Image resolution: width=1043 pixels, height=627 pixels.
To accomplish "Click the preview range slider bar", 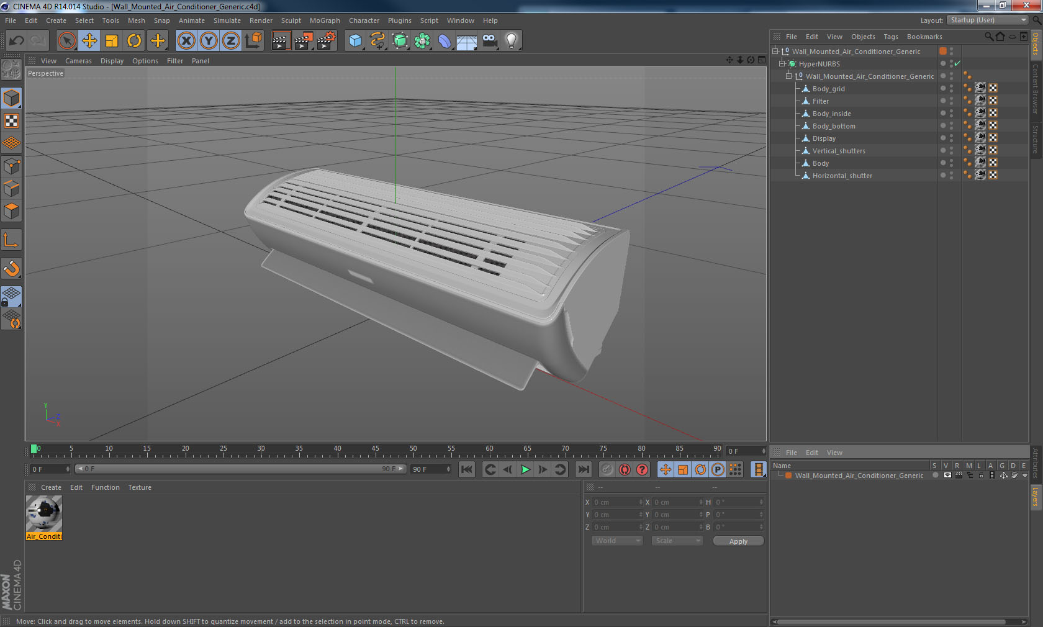I will coord(241,469).
